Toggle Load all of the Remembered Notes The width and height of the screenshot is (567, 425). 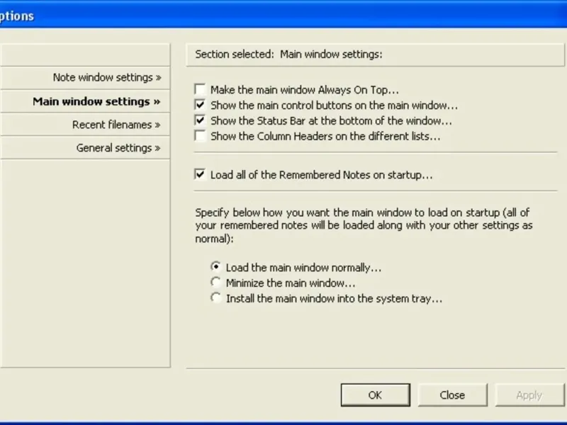201,174
